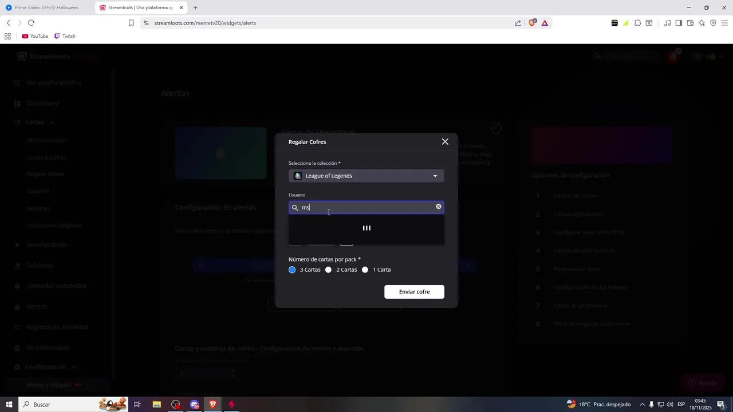Image resolution: width=733 pixels, height=412 pixels.
Task: Open the clock showing 03:45
Action: (x=700, y=405)
